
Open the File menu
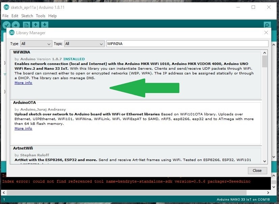click(5, 16)
